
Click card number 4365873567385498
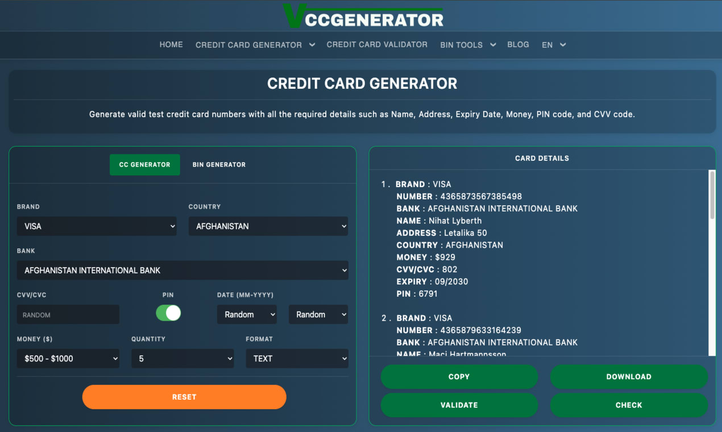481,197
